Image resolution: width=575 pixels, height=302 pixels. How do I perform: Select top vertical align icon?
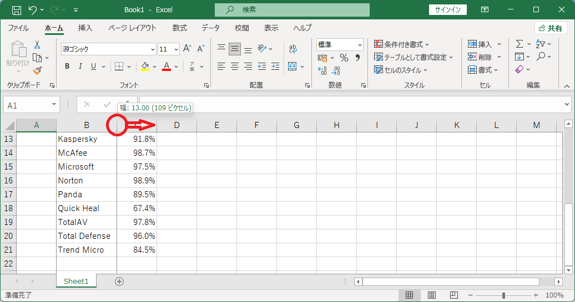(x=221, y=48)
